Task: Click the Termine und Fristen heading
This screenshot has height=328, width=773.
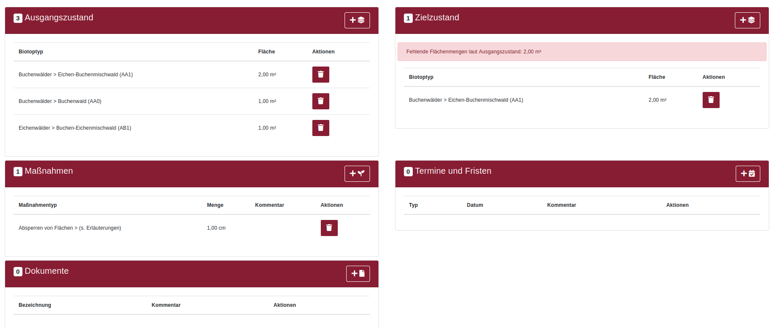Action: [x=453, y=171]
